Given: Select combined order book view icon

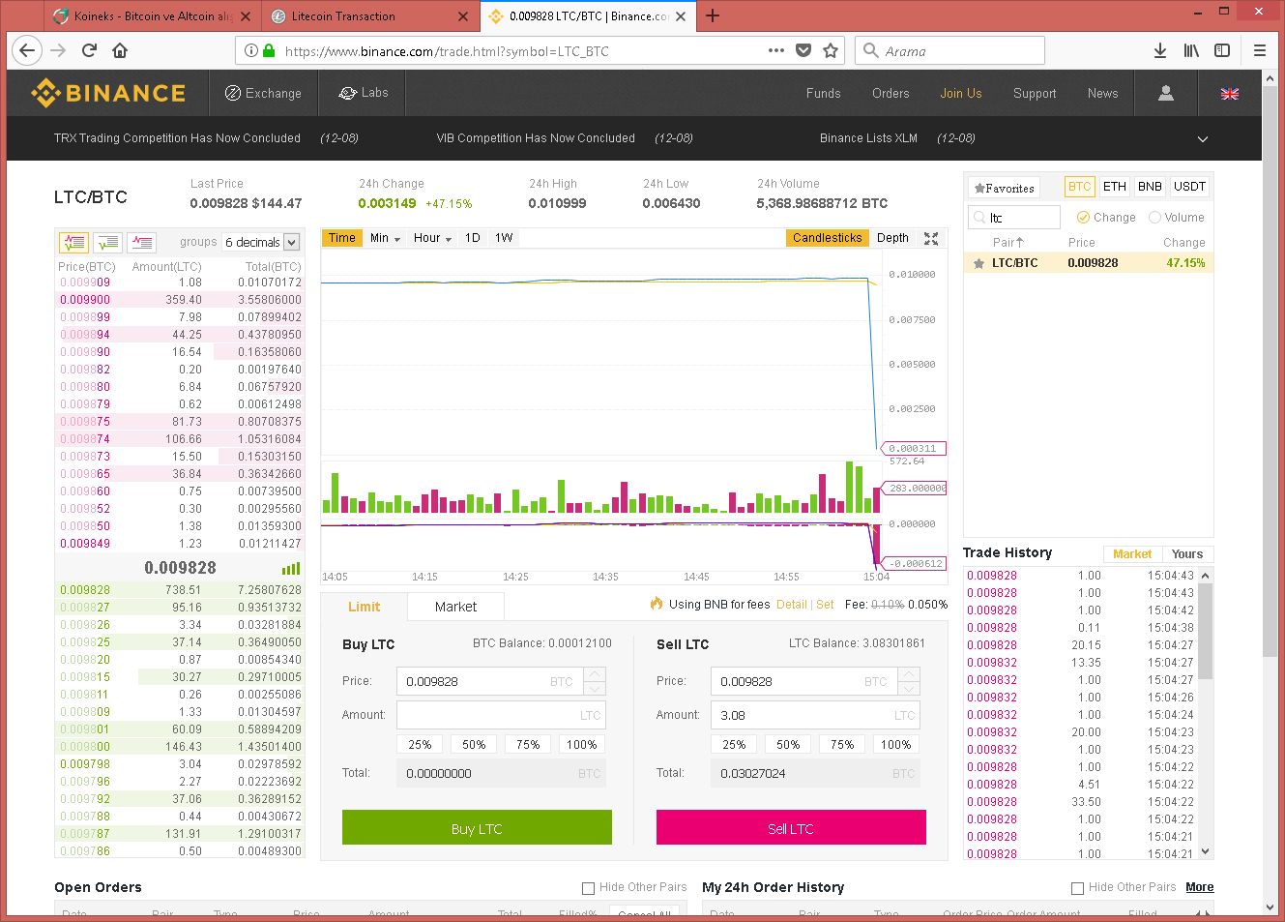Looking at the screenshot, I should click(x=74, y=242).
